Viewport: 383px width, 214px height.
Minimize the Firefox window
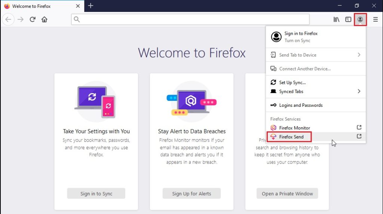pos(340,5)
